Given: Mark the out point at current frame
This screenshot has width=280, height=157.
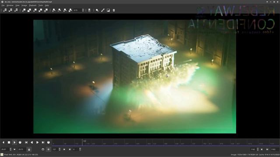Looking at the screenshot, I should [267, 149].
